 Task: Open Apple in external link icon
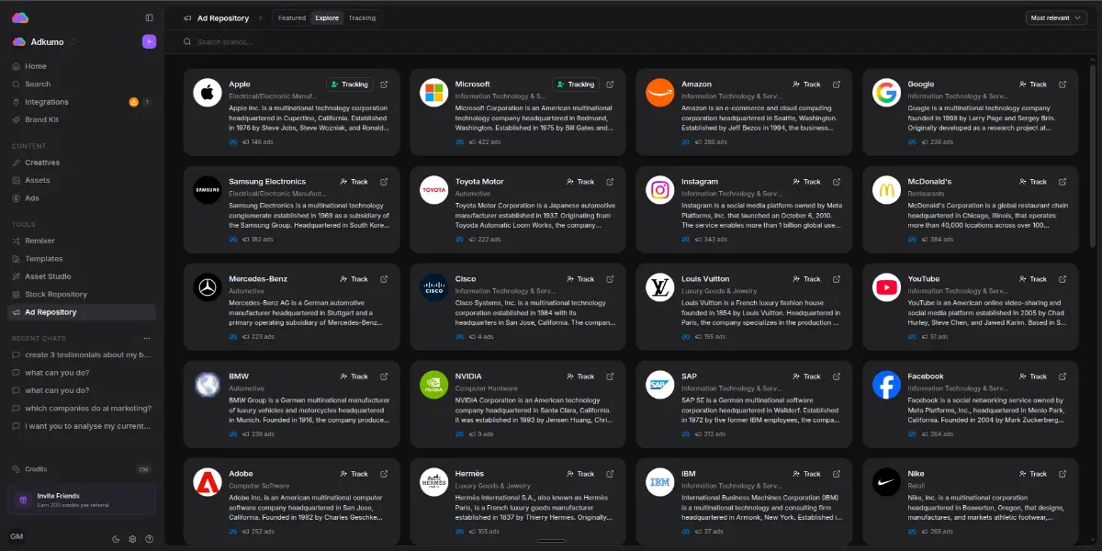(384, 84)
